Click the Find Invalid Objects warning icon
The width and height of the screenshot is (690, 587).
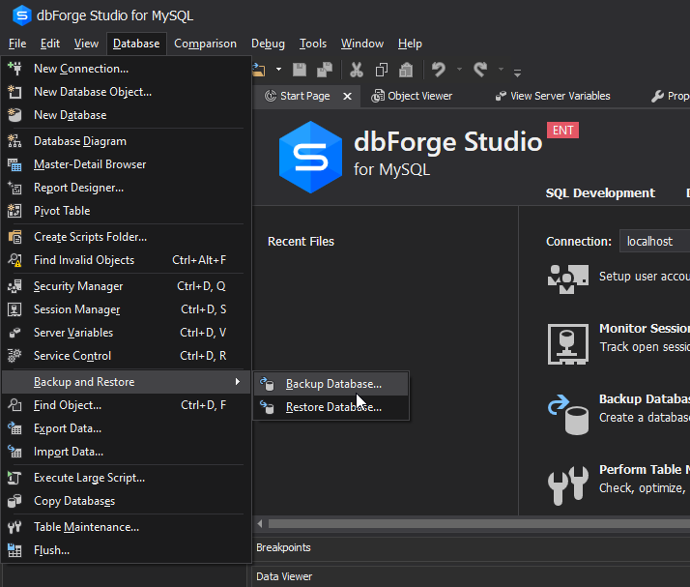point(14,260)
